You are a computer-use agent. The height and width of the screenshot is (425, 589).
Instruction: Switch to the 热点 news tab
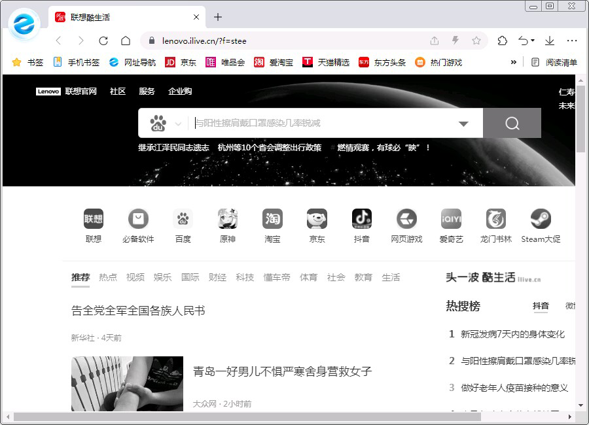pos(108,277)
